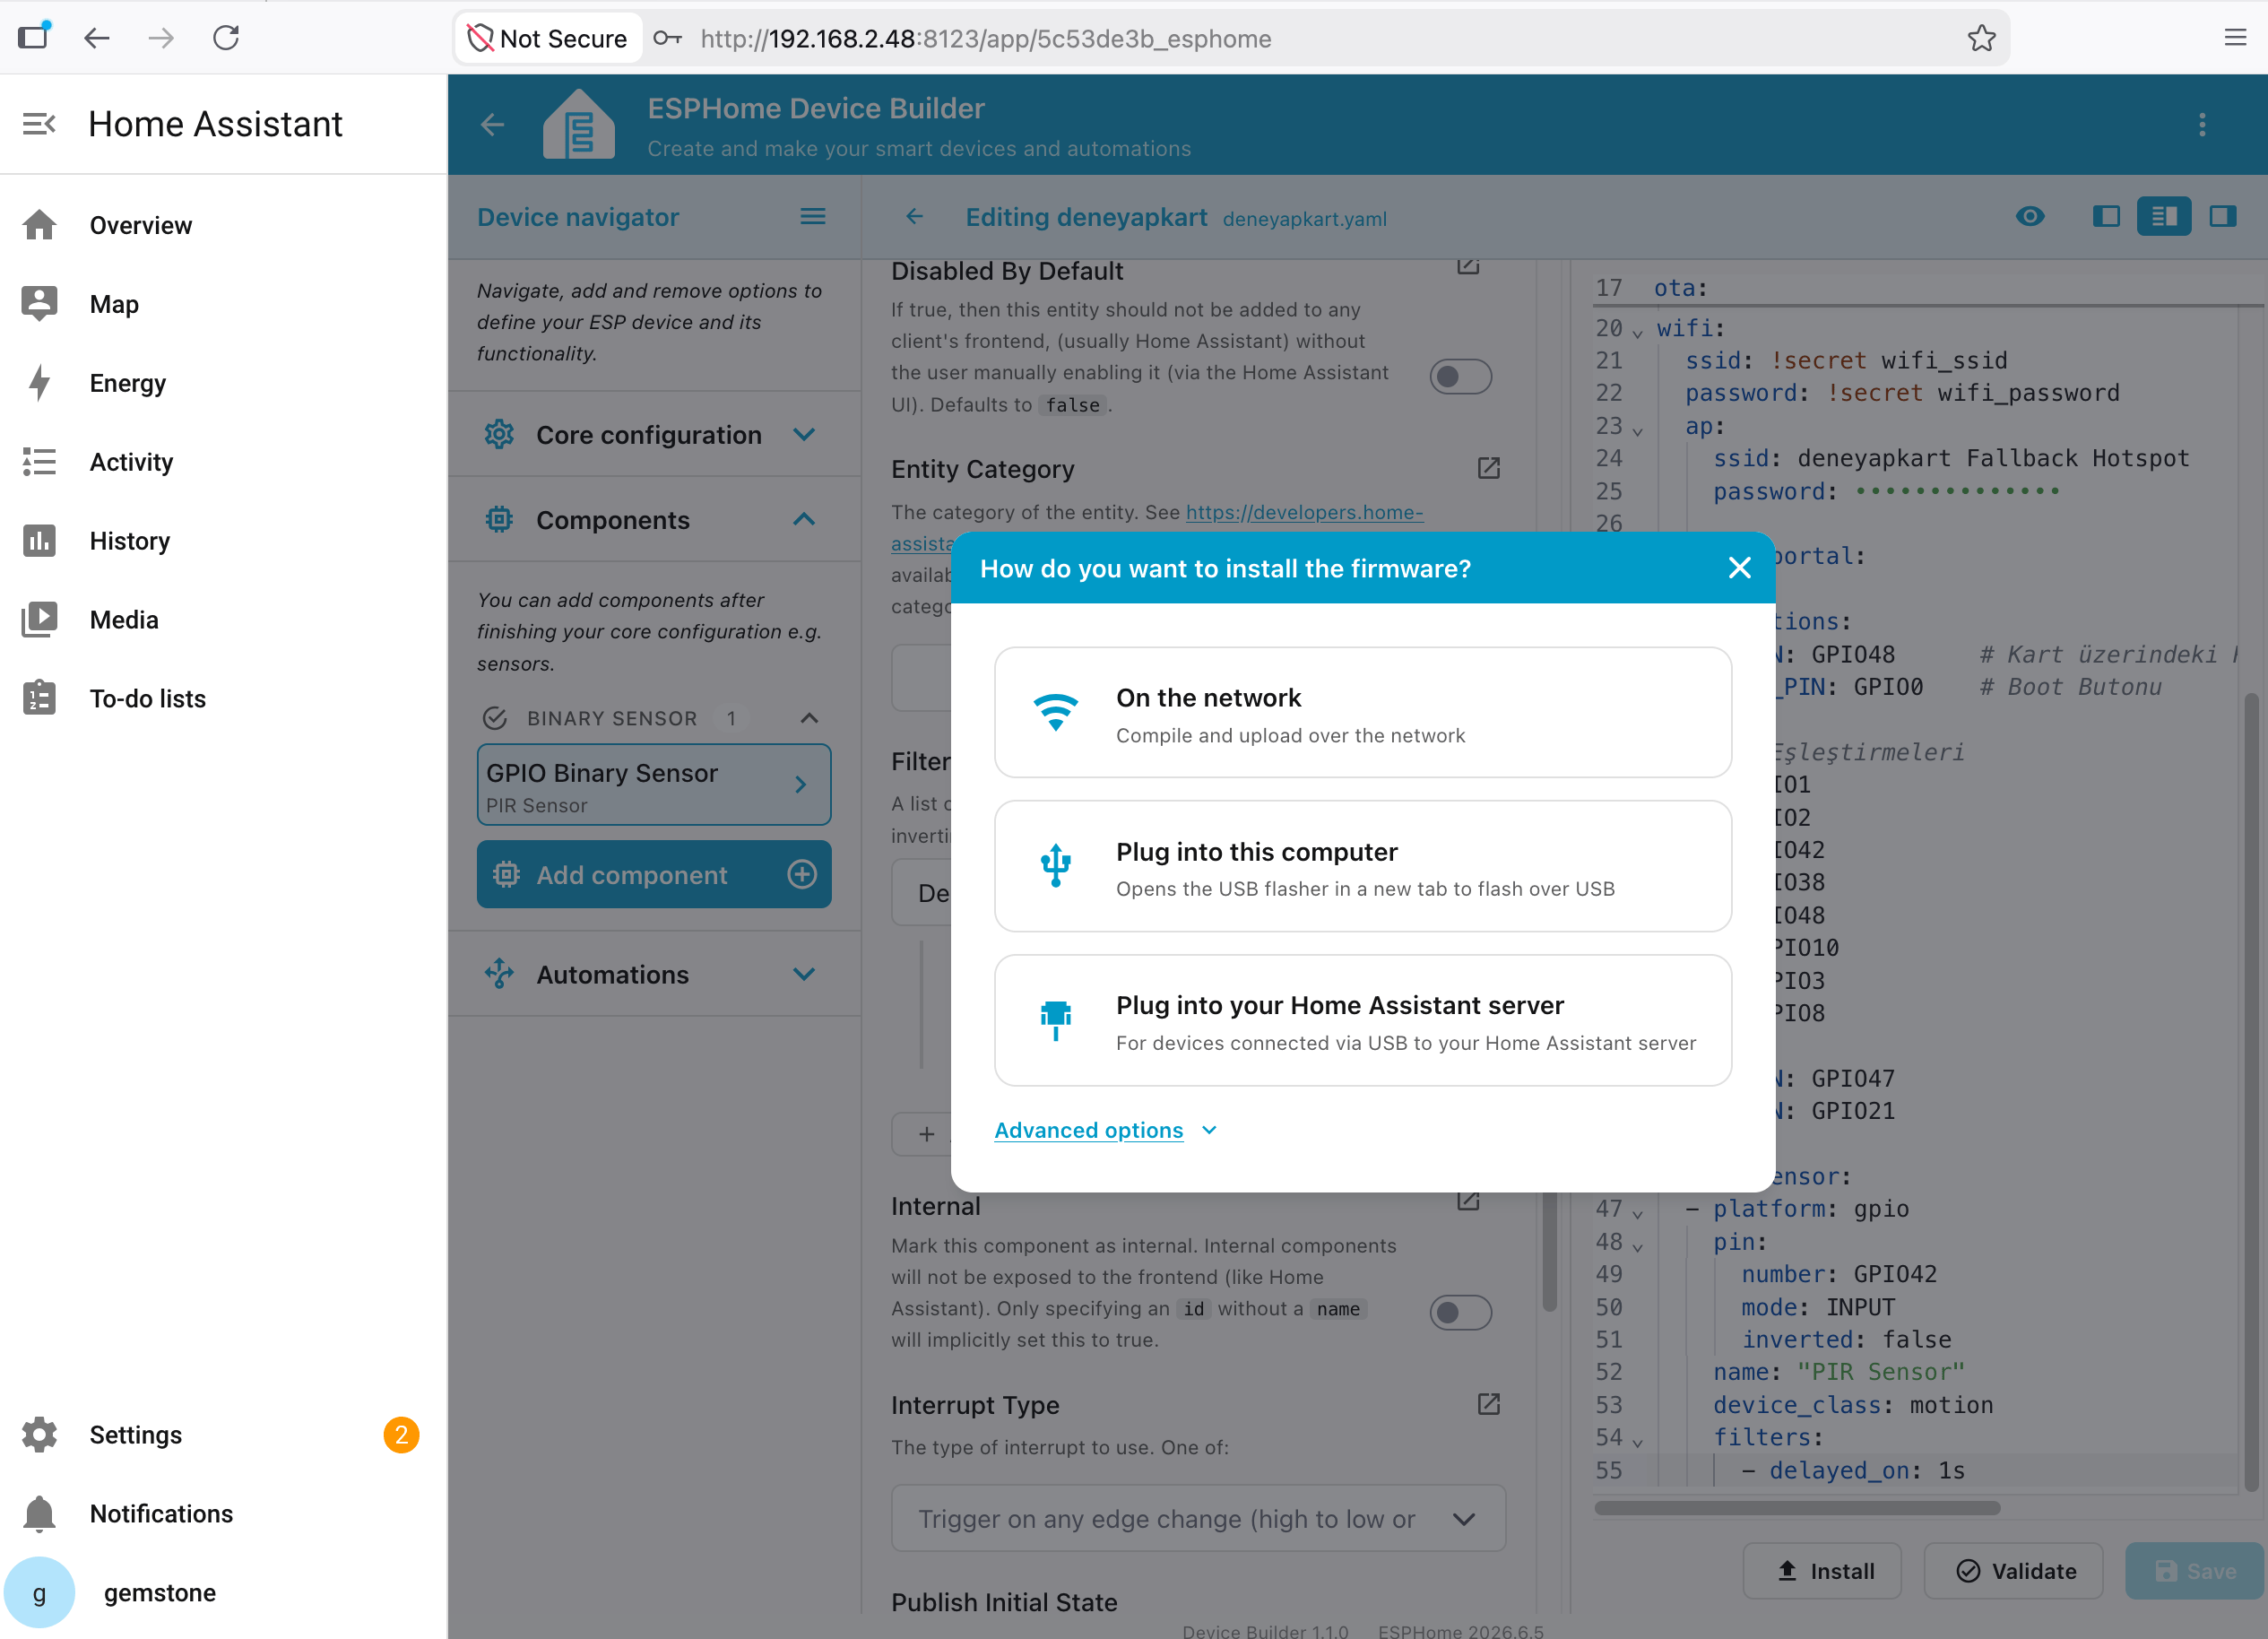Switch to form-only layout view

[2106, 216]
